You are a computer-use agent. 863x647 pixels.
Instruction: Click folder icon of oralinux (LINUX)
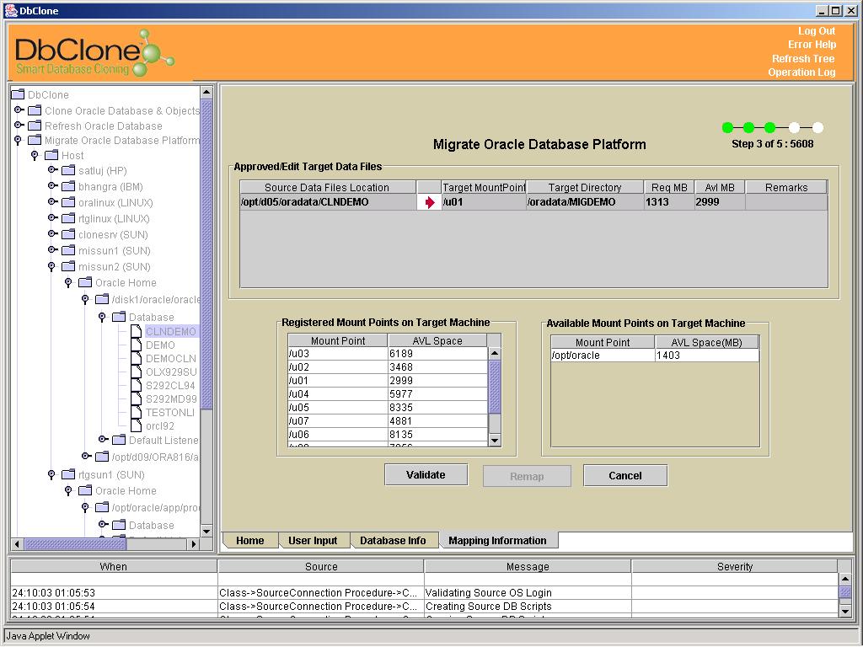click(68, 202)
